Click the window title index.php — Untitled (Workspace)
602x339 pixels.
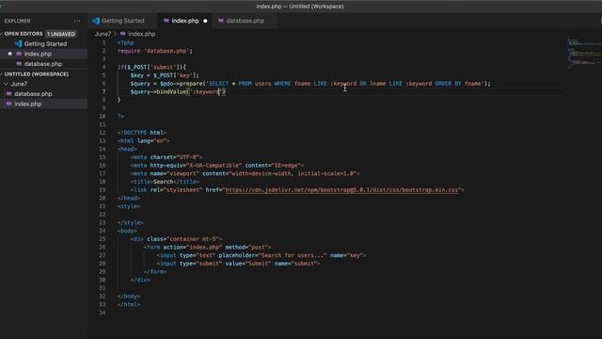[300, 7]
